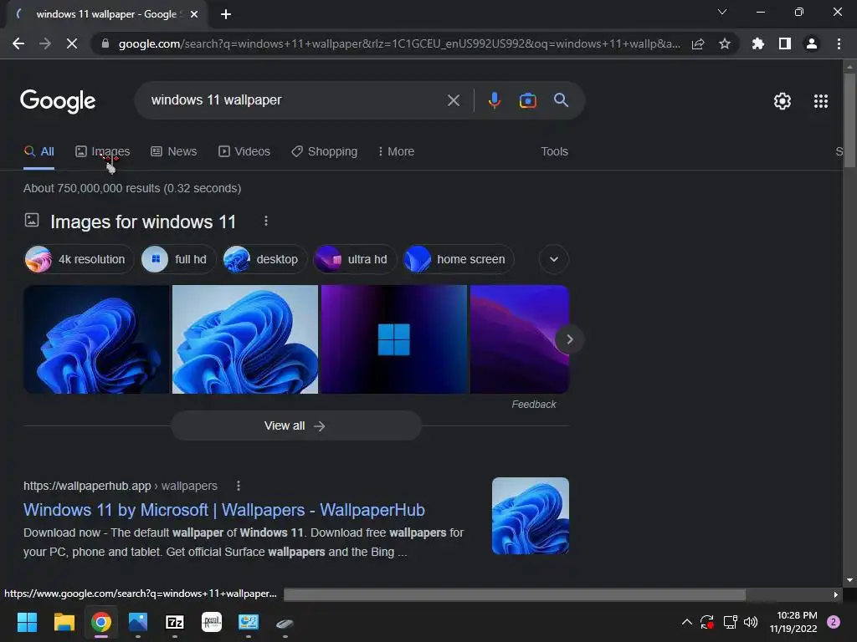Open Windows Start menu
857x642 pixels.
(27, 622)
